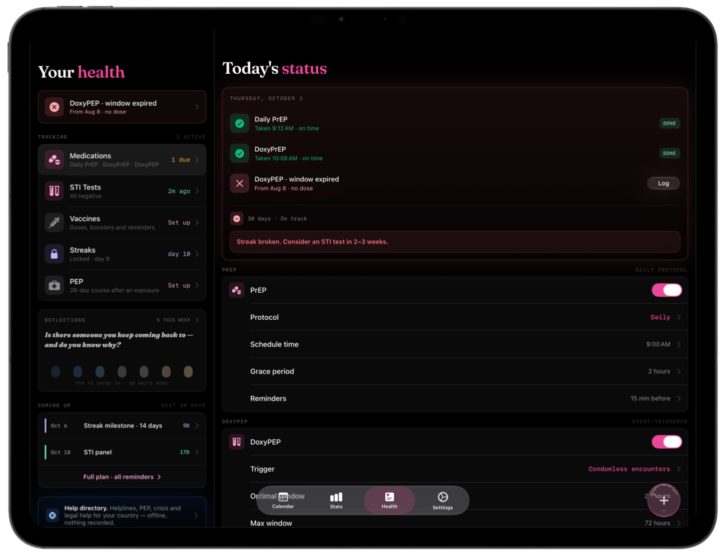Tap the Streaks lock icon

54,254
